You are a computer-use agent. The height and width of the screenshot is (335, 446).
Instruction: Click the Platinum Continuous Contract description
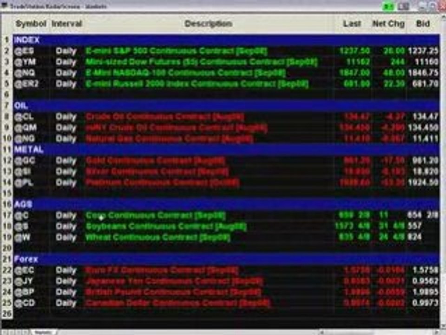point(163,182)
